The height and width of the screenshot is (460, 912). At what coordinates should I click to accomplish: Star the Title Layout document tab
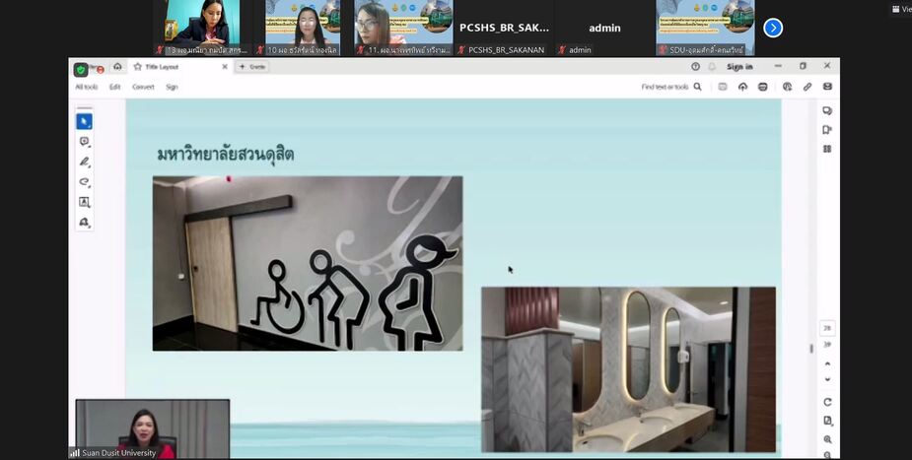(138, 67)
